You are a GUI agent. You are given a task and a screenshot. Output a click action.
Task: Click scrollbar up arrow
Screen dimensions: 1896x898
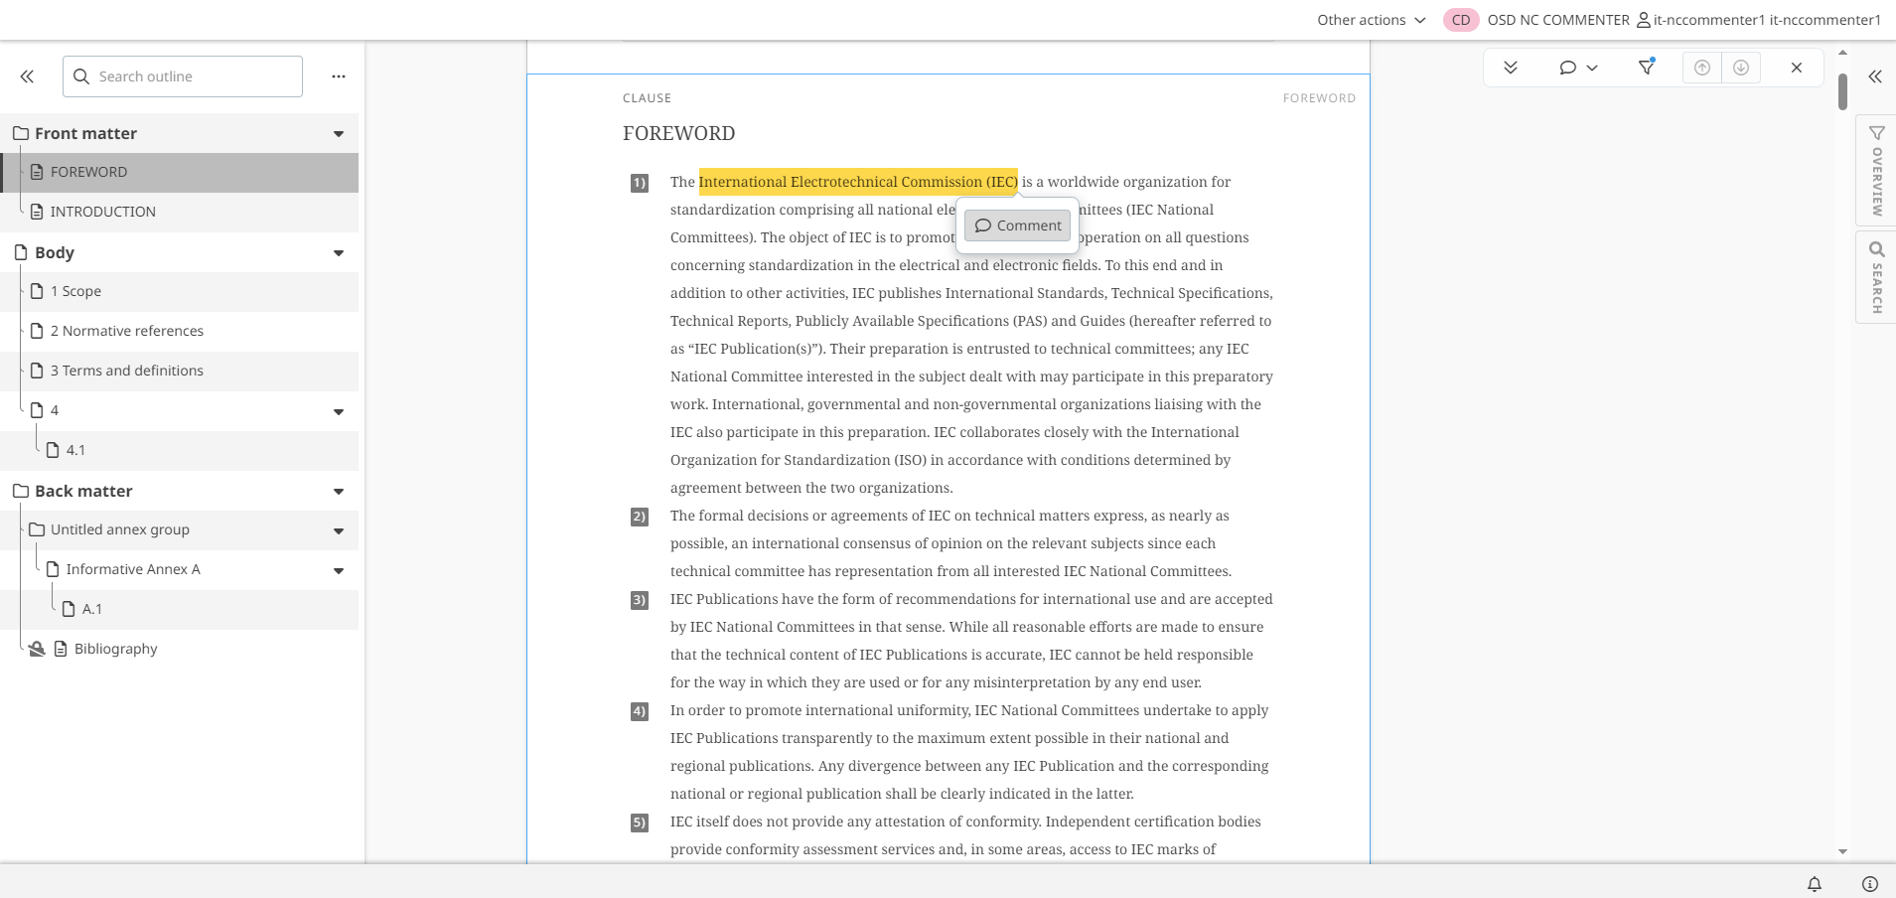tap(1842, 52)
